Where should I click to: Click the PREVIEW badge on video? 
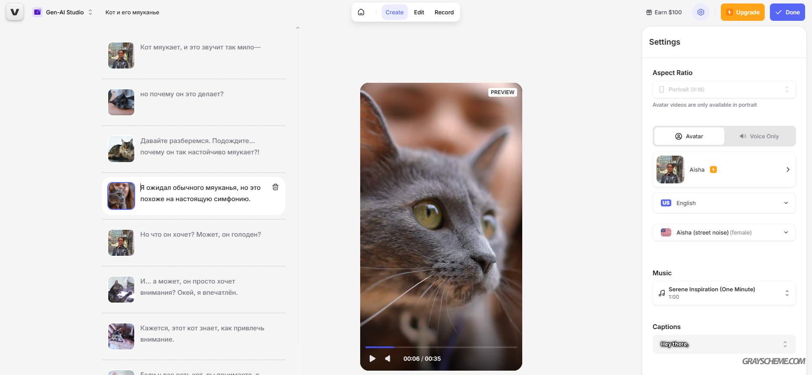click(503, 92)
